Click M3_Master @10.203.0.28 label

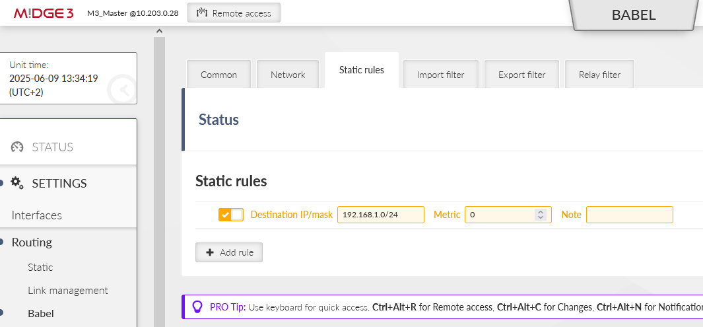coord(133,13)
